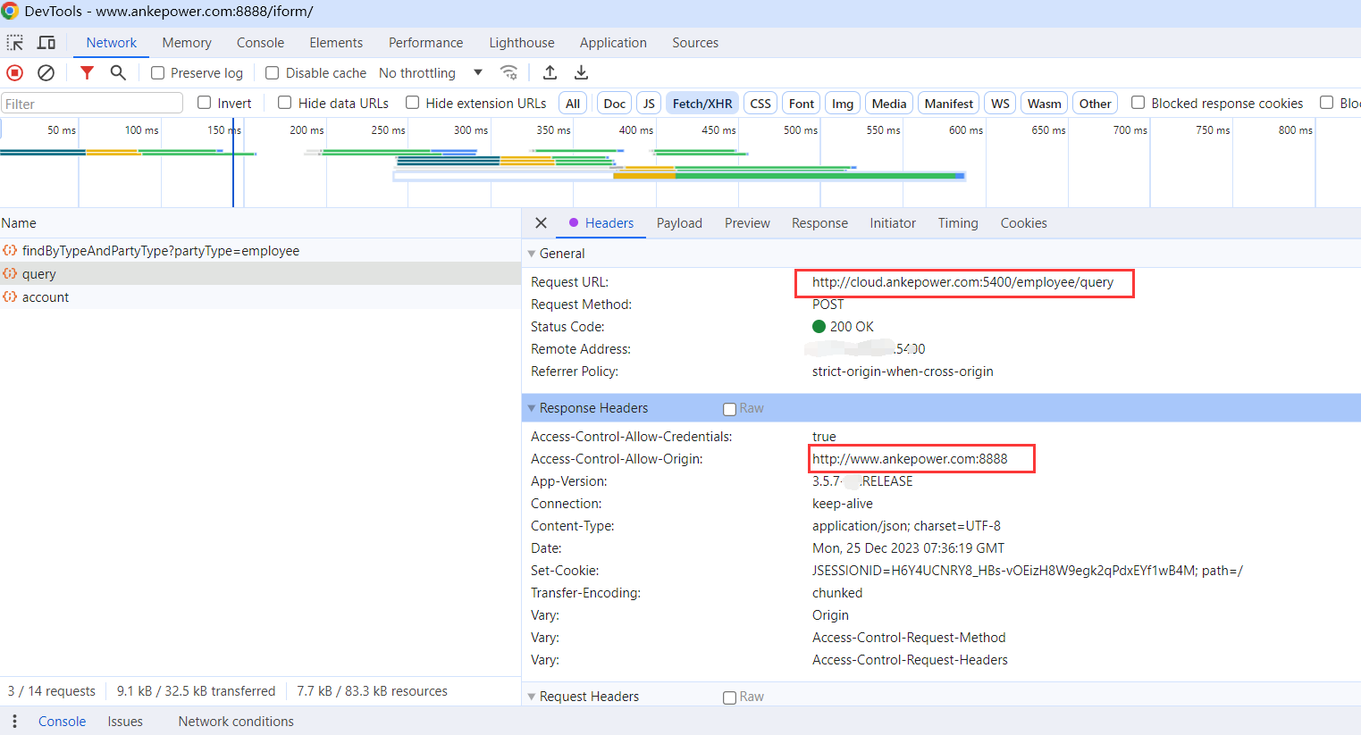Enable the Preserve log checkbox

click(158, 73)
